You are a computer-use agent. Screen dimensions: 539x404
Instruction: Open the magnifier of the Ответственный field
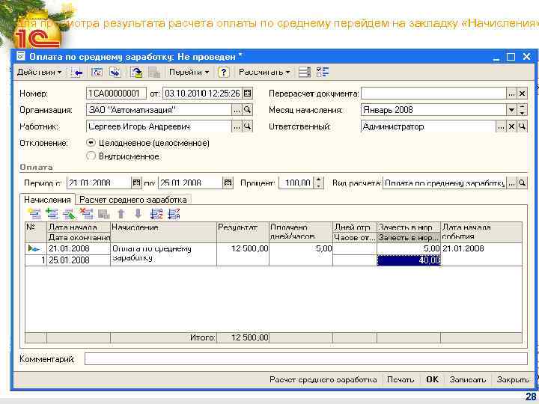pyautogui.click(x=523, y=126)
